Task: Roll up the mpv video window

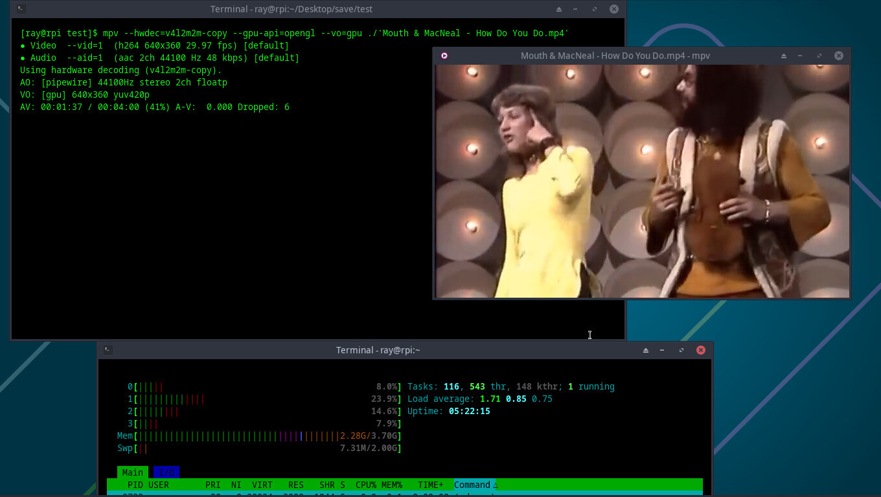Action: [784, 56]
